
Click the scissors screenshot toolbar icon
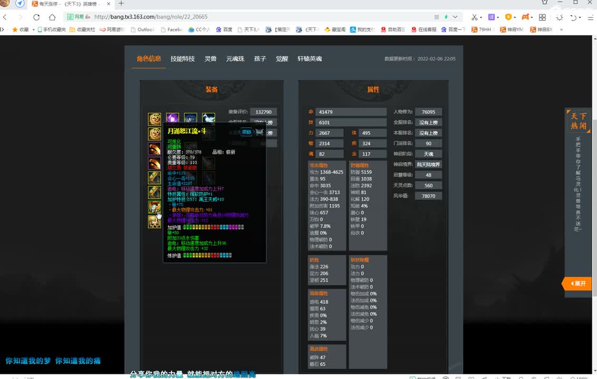point(475,17)
